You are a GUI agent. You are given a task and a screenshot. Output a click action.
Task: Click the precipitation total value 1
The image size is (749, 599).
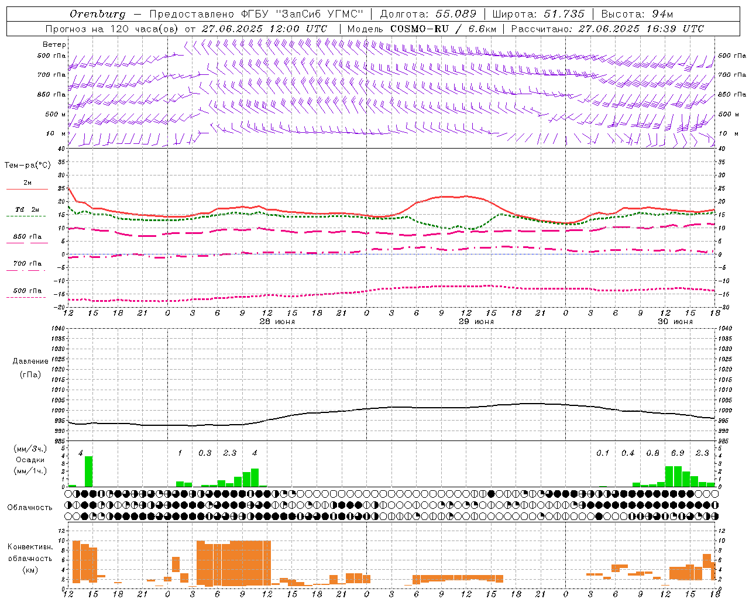[x=180, y=453]
